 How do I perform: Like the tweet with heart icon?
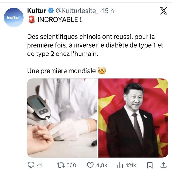[90, 165]
